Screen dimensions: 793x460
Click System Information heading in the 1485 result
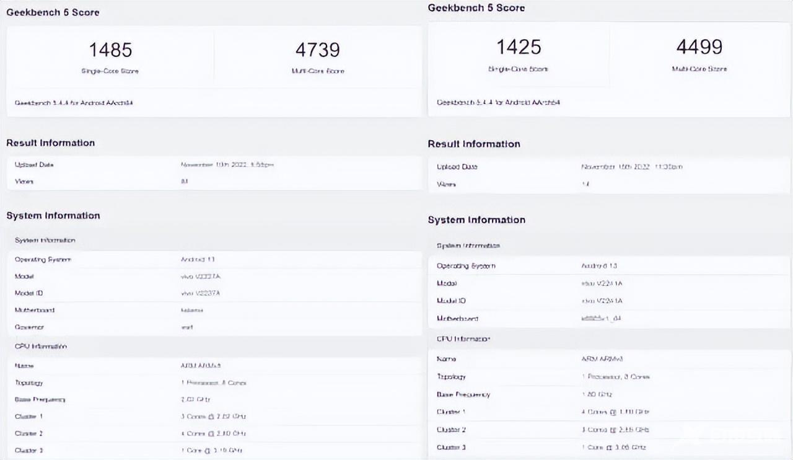[x=53, y=216]
